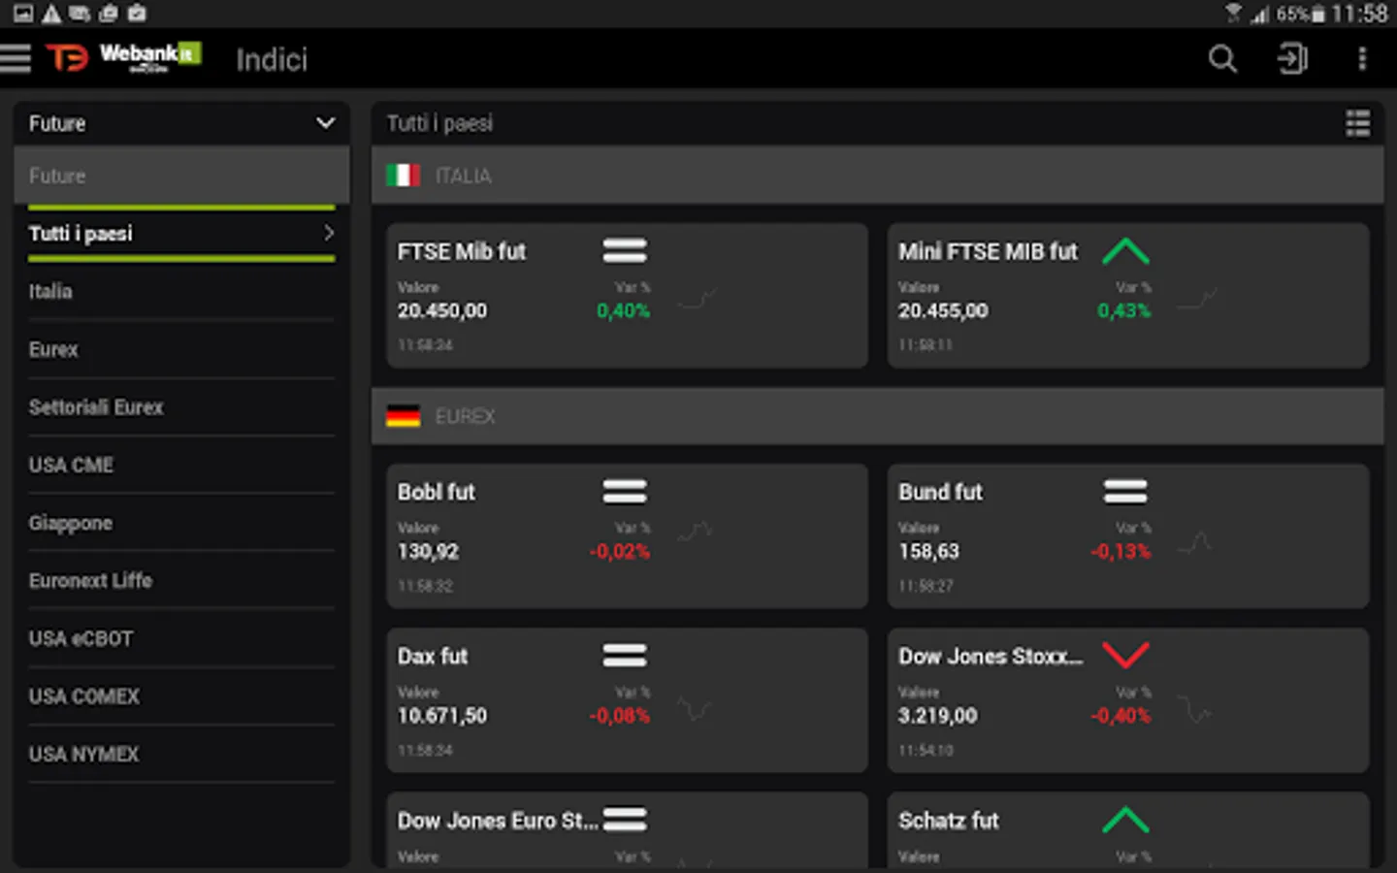
Task: Tap the Dow Jones Stoxx red down arrow
Action: pyautogui.click(x=1125, y=656)
